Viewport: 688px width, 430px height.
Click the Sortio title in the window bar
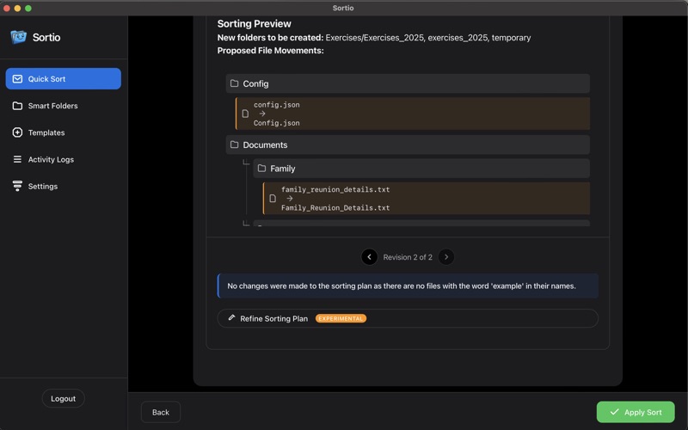click(x=343, y=8)
